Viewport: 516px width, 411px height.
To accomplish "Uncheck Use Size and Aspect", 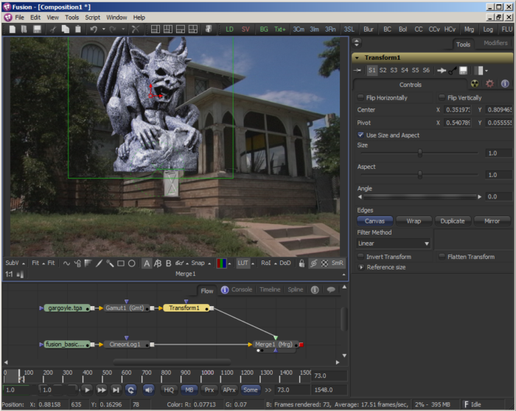I will pos(360,135).
